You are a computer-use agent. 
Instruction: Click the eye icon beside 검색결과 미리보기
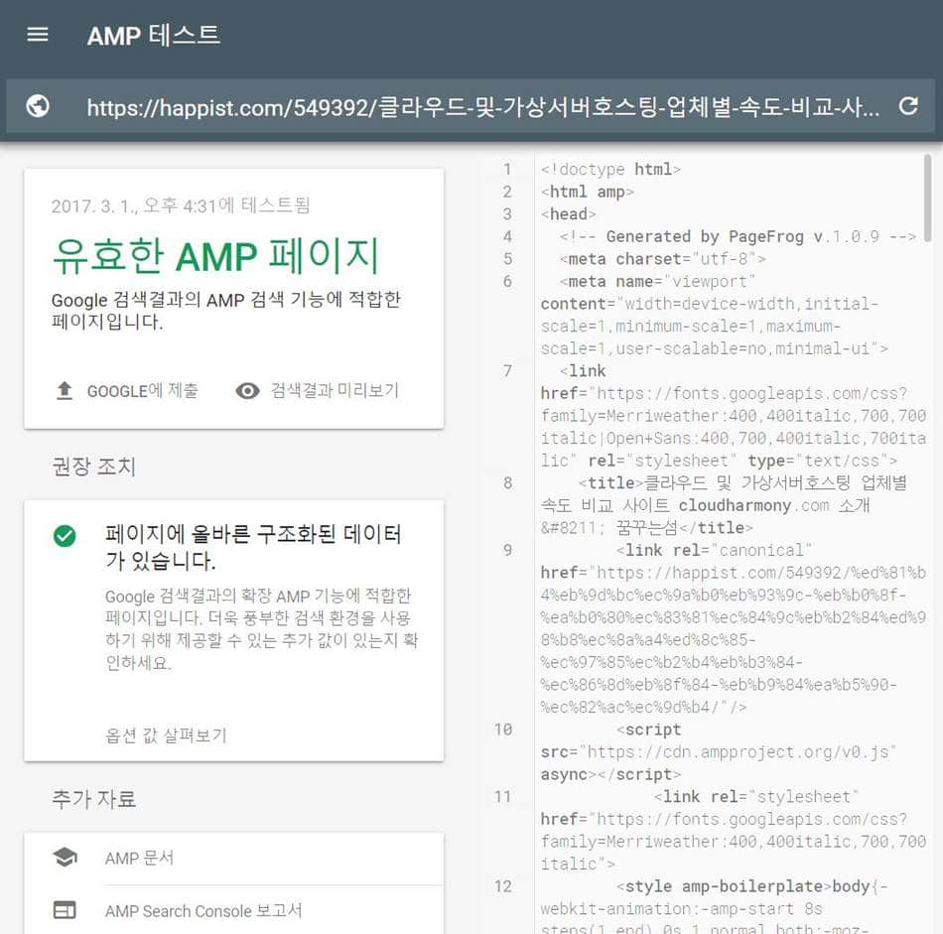pos(247,390)
